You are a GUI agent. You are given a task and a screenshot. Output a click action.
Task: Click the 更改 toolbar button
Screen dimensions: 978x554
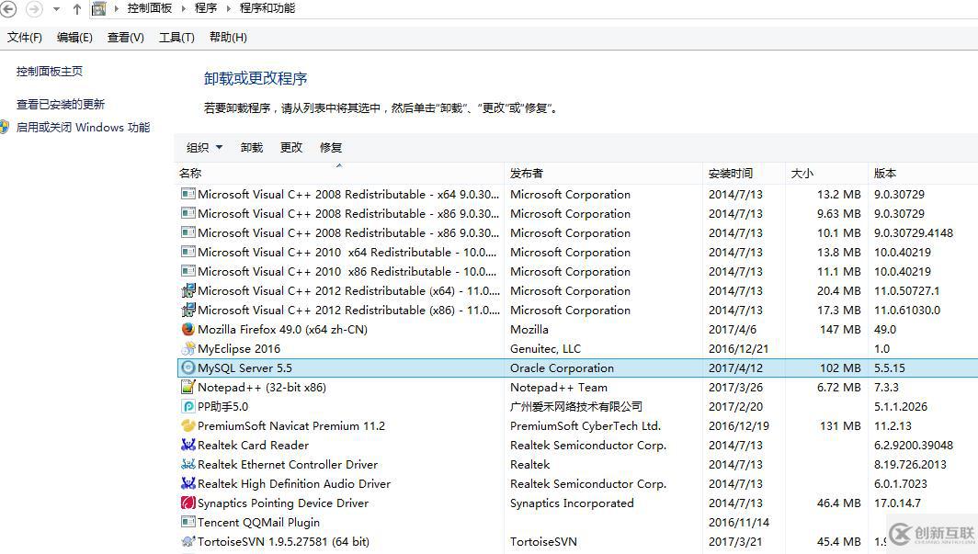click(291, 148)
